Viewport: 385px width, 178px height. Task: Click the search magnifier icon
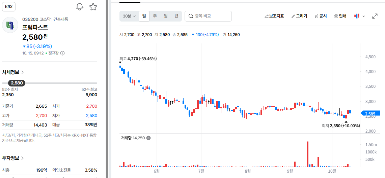pyautogui.click(x=191, y=16)
